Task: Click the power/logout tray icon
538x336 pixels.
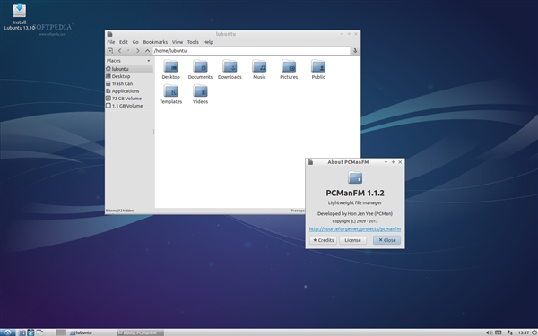Action: point(534,332)
